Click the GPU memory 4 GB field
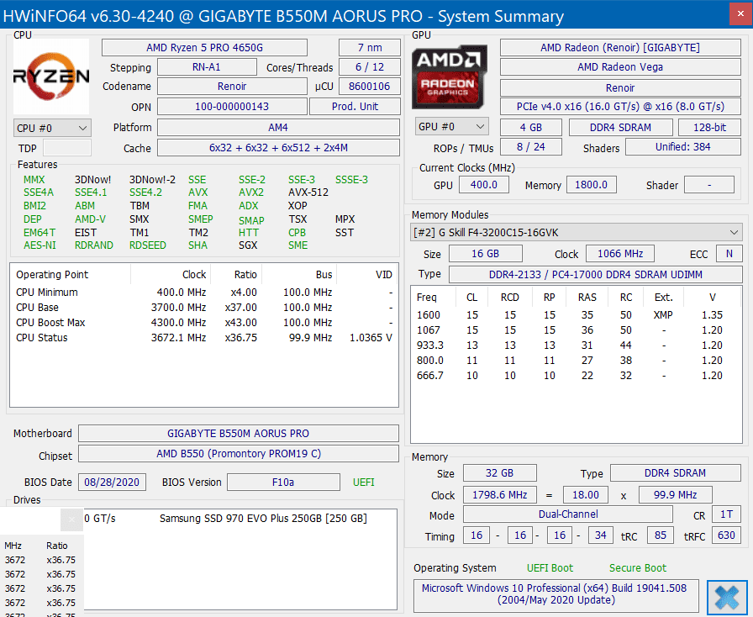 click(530, 127)
